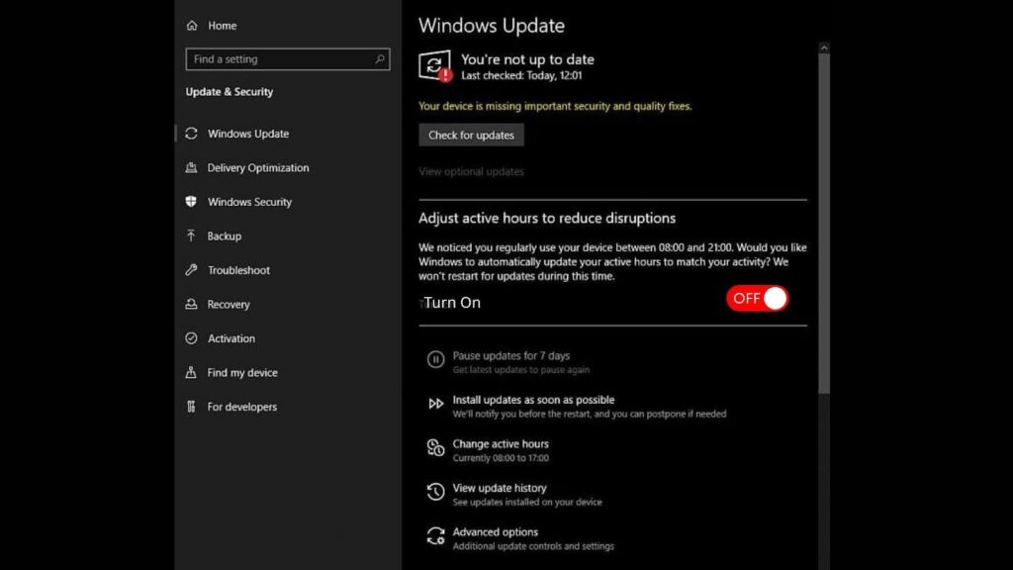The height and width of the screenshot is (570, 1013).
Task: Click "See updates installed on your device" text
Action: 527,502
